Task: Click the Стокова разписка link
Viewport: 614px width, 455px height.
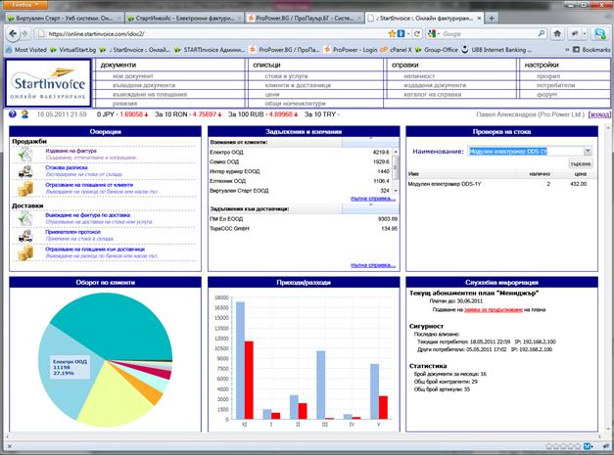Action: click(x=67, y=167)
